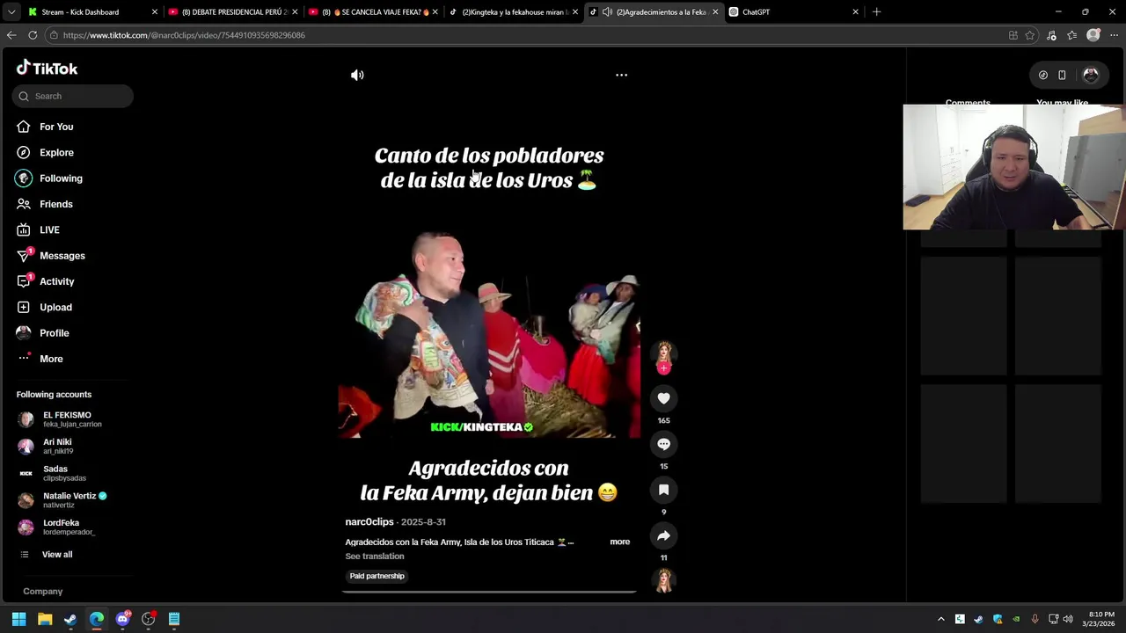This screenshot has width=1126, height=633.
Task: Open Discord from taskbar
Action: pyautogui.click(x=122, y=619)
